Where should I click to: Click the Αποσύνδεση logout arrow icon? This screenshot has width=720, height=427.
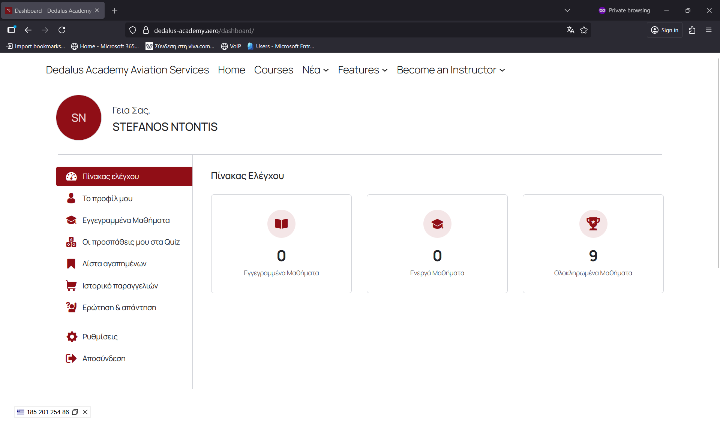tap(71, 358)
